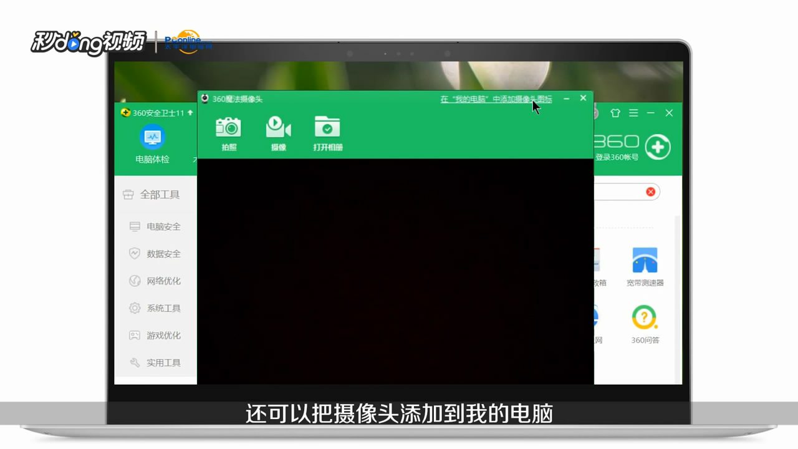Select 电脑安全 category
This screenshot has width=798, height=449.
[155, 226]
